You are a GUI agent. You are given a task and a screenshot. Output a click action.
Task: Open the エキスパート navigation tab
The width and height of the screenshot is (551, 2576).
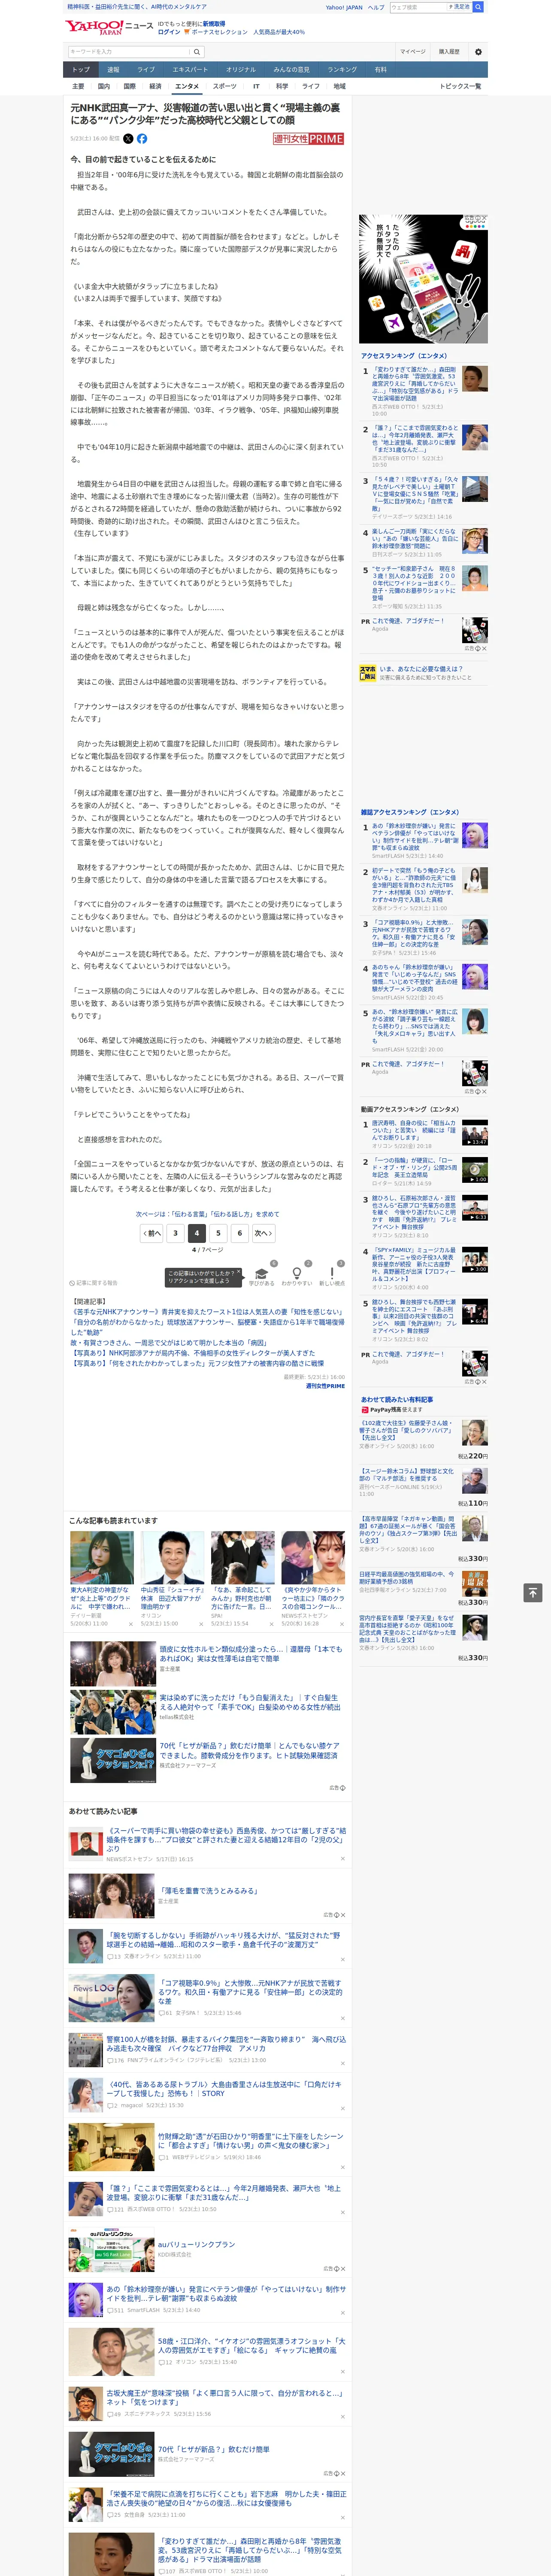tap(190, 70)
